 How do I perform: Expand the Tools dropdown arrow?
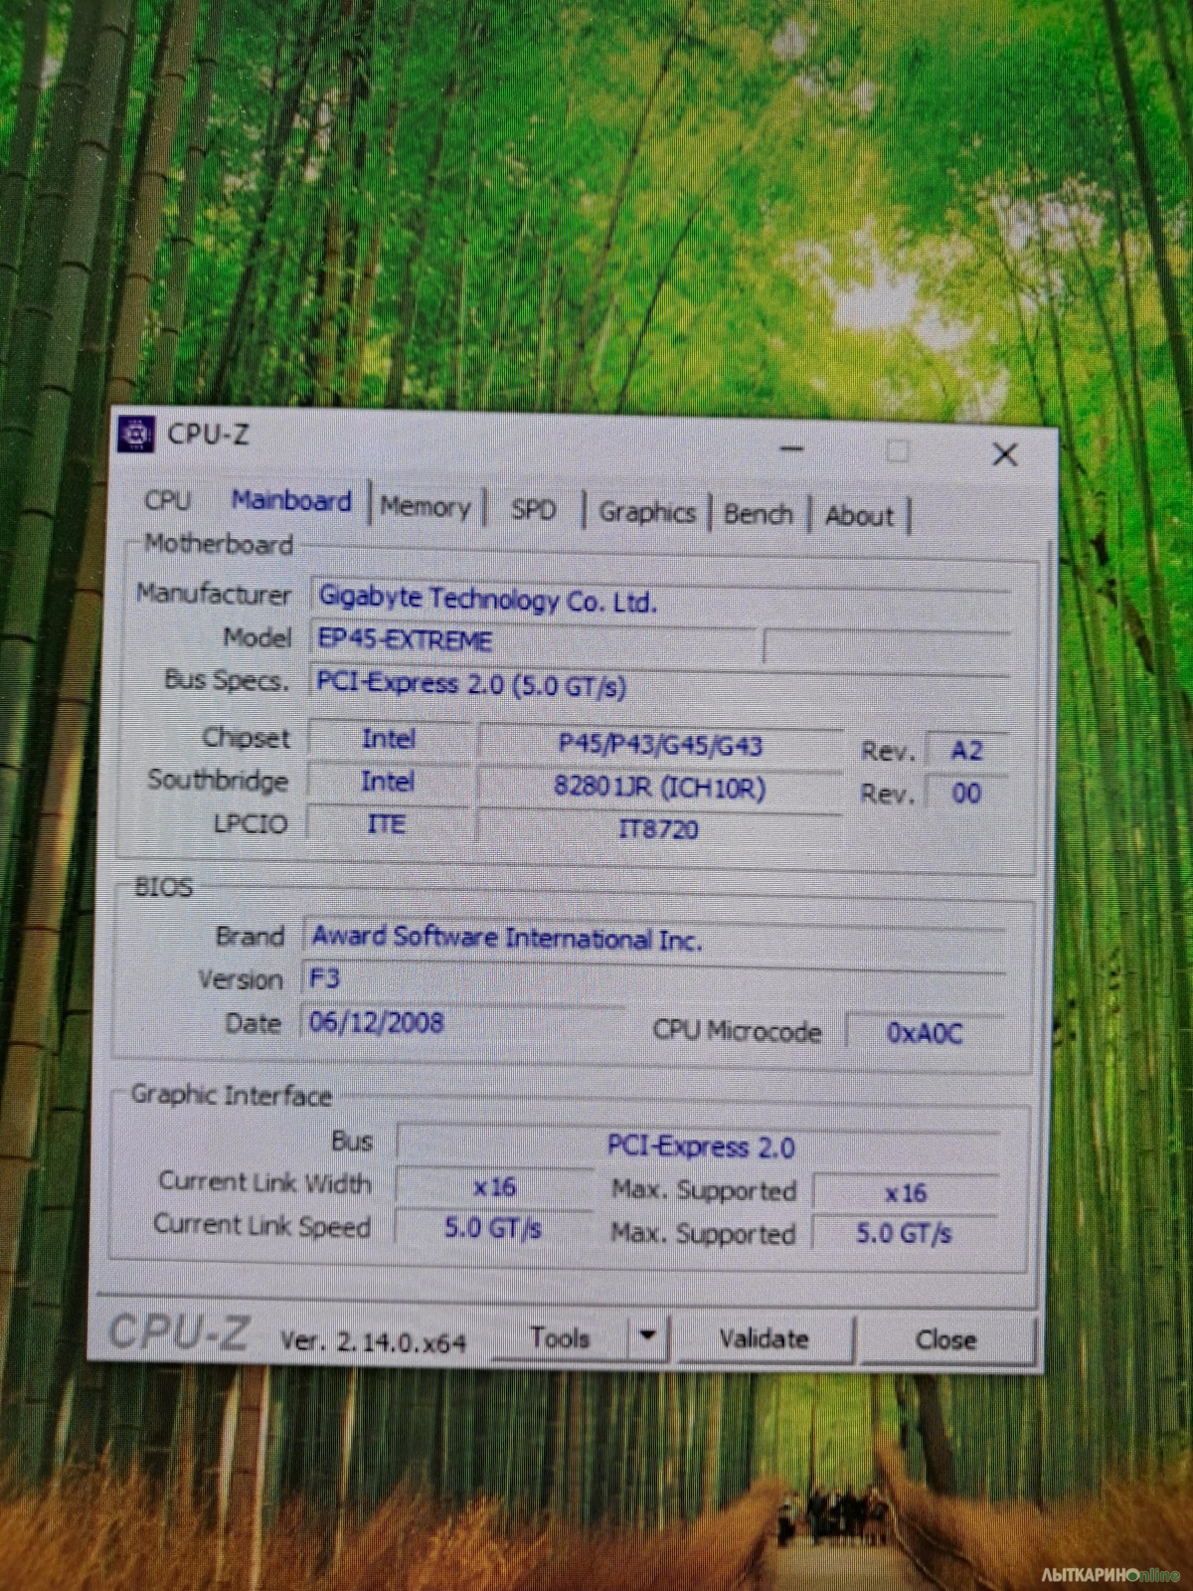coord(648,1336)
